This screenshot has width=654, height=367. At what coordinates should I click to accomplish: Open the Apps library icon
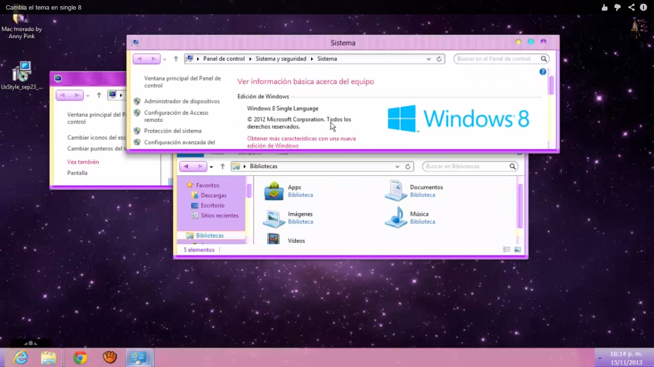pos(273,190)
